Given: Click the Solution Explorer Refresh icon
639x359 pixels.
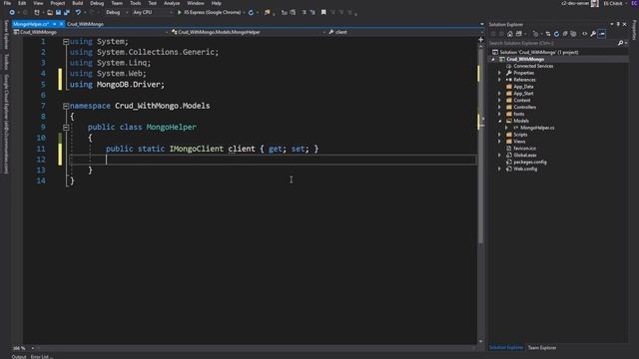Looking at the screenshot, I should coord(556,34).
